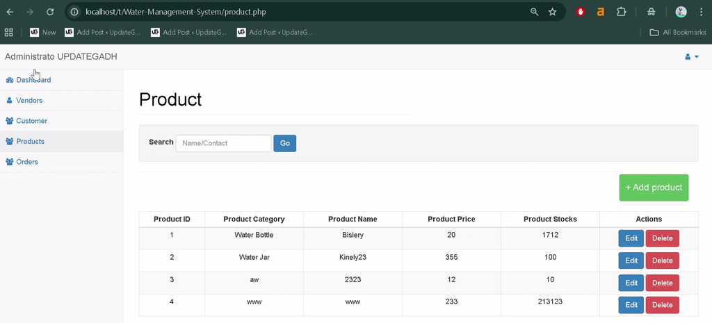
Task: Click the Vendors person icon
Action: pyautogui.click(x=9, y=100)
